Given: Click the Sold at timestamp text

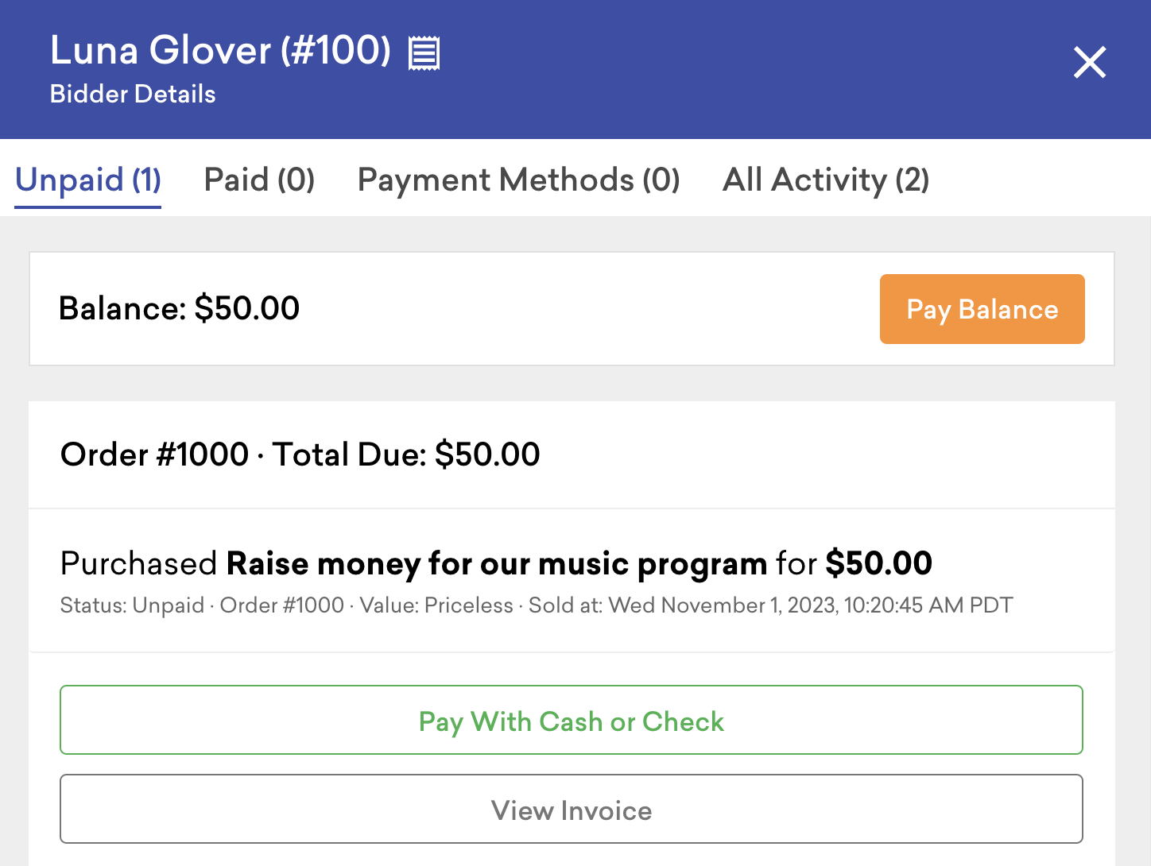Looking at the screenshot, I should click(x=771, y=605).
